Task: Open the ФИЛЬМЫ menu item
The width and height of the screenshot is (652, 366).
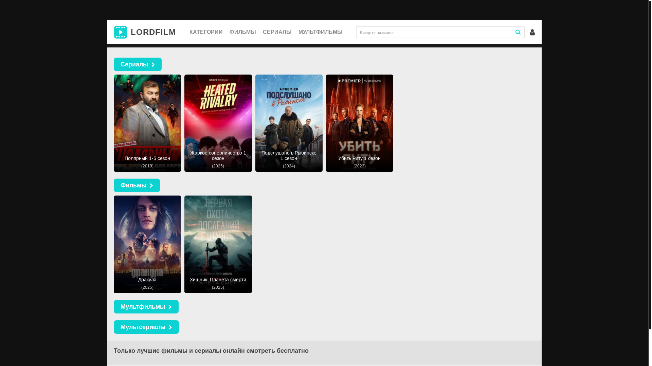Action: pyautogui.click(x=243, y=32)
